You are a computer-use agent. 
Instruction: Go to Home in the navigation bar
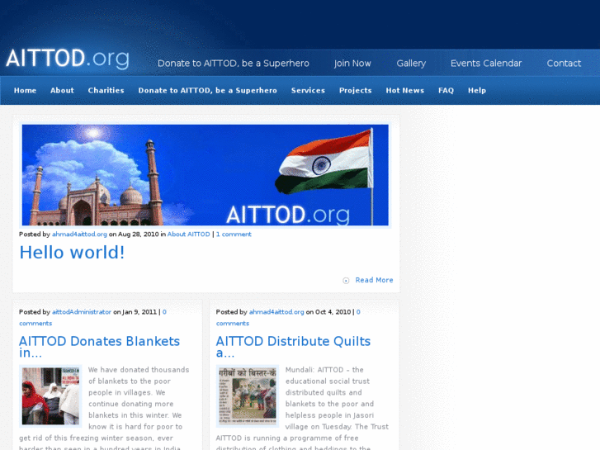[26, 90]
